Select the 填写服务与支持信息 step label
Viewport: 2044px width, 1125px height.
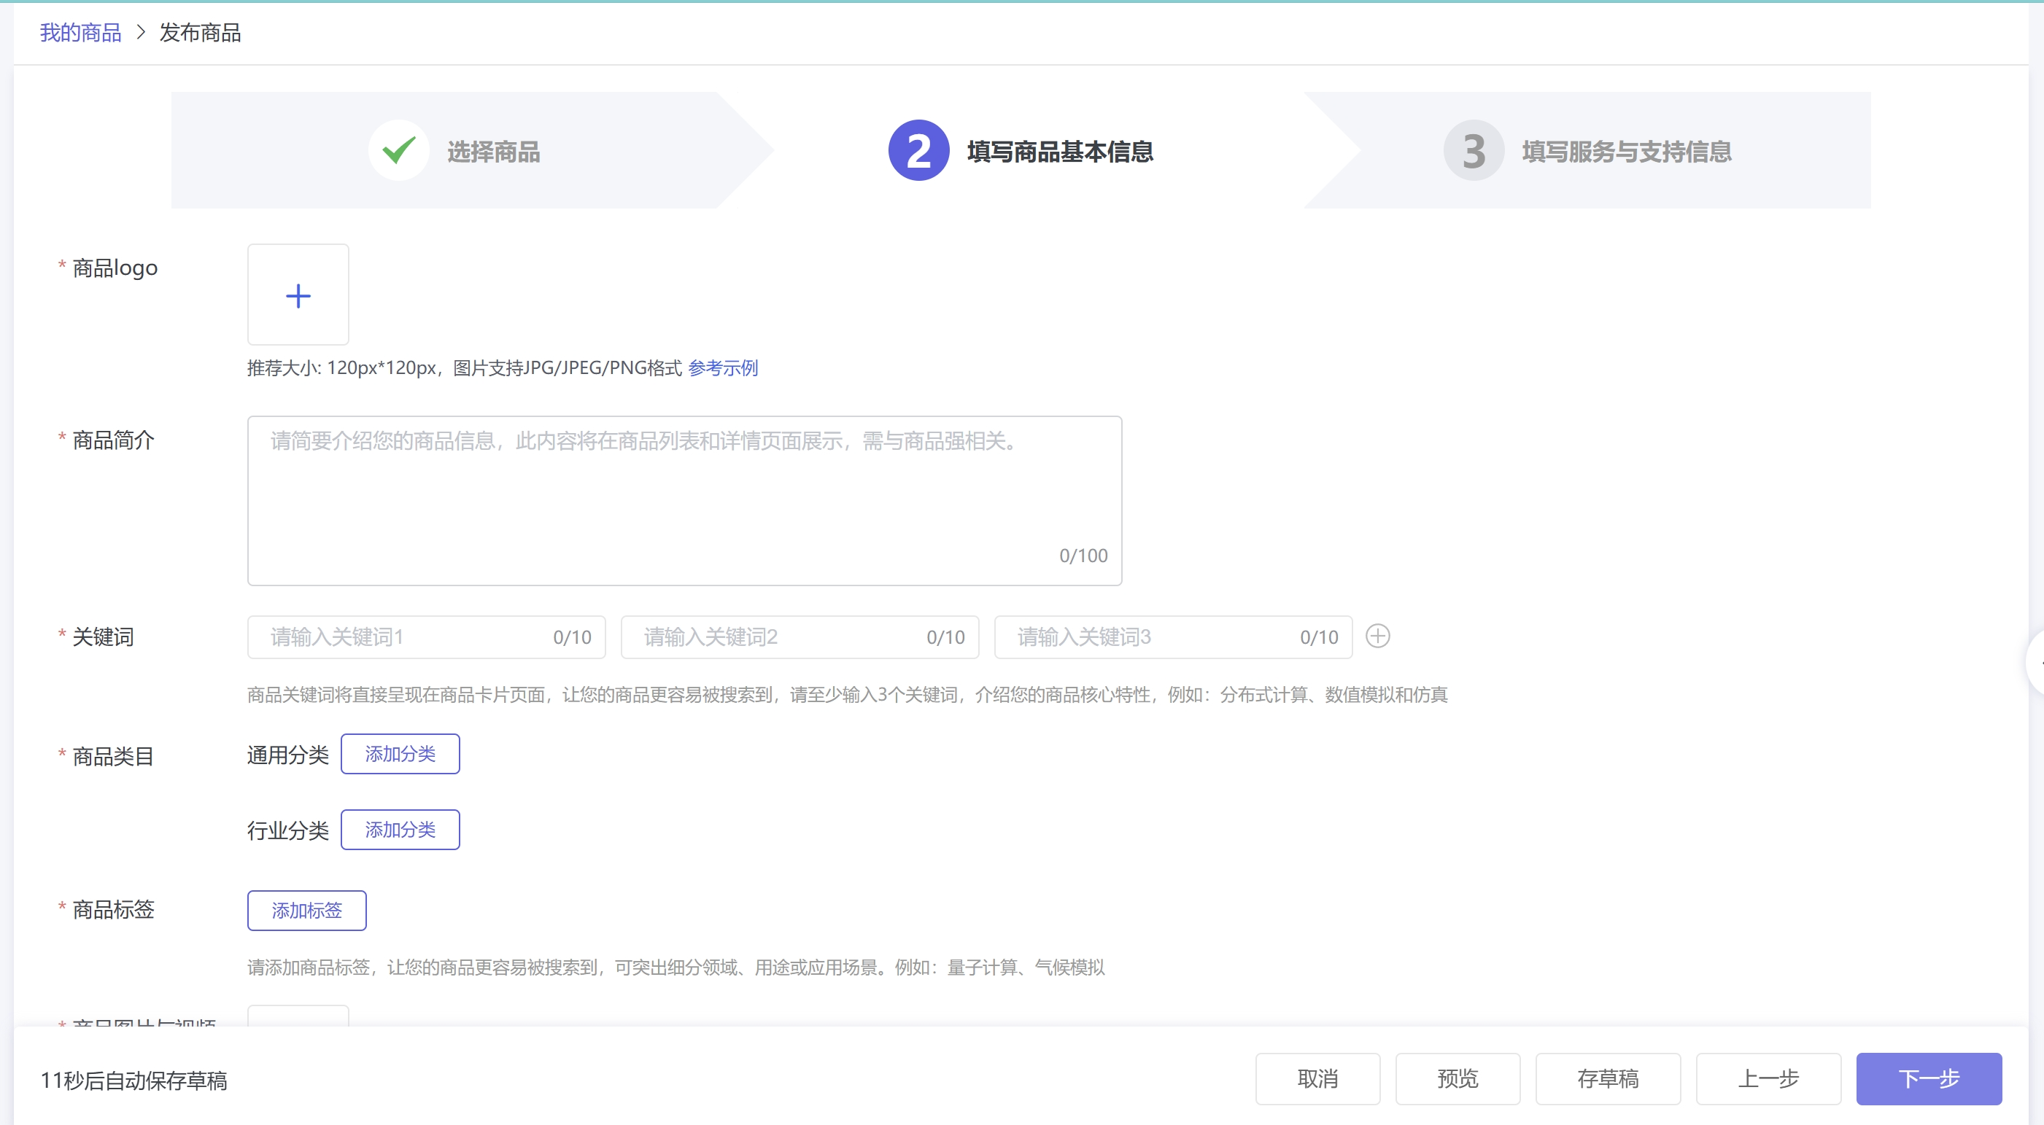tap(1627, 152)
